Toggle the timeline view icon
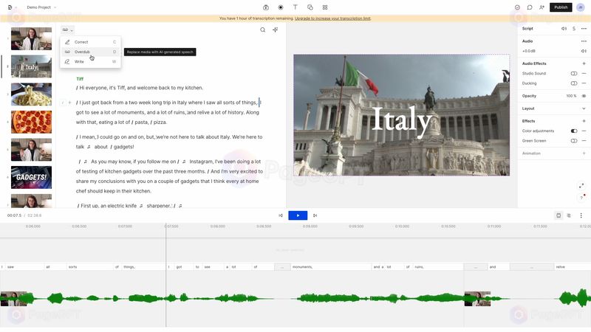The image size is (591, 332). point(558,215)
